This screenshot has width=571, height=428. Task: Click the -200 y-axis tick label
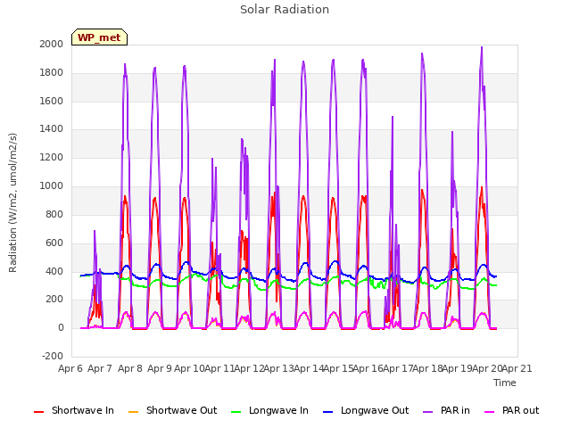click(53, 356)
